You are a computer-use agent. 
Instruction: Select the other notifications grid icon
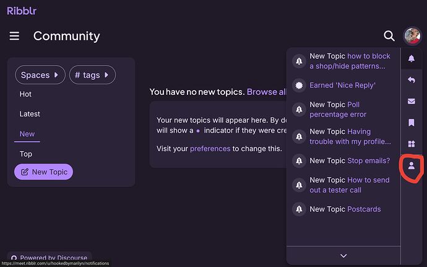412,144
